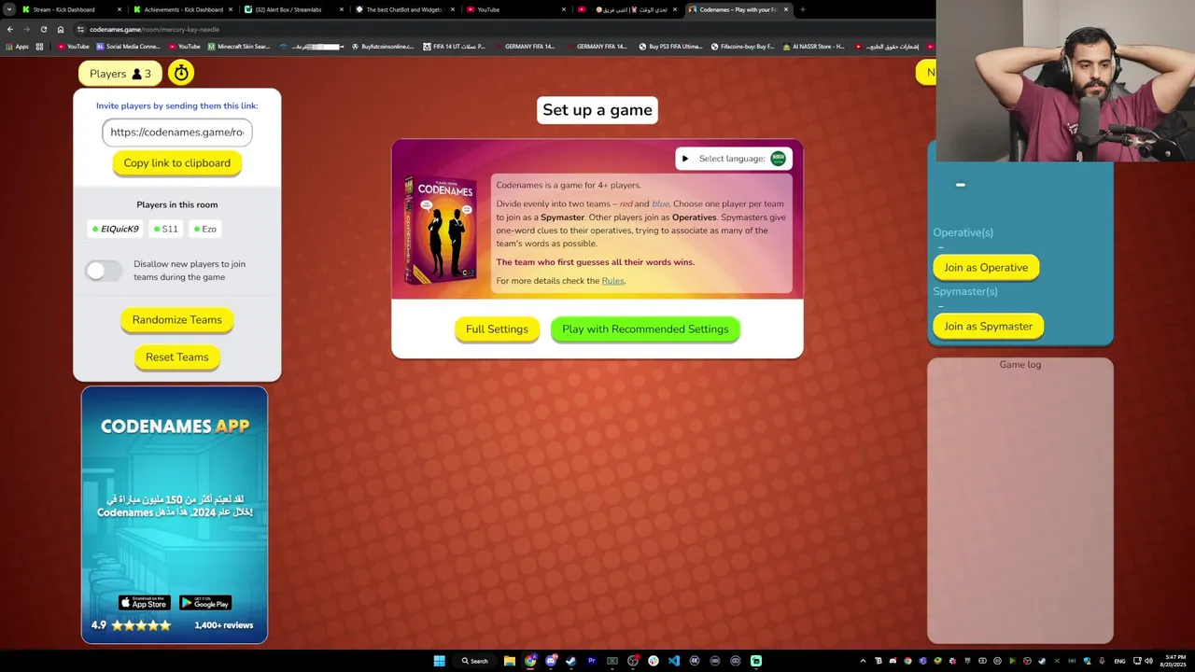
Task: Open the tab search dropdown arrow
Action: click(8, 9)
